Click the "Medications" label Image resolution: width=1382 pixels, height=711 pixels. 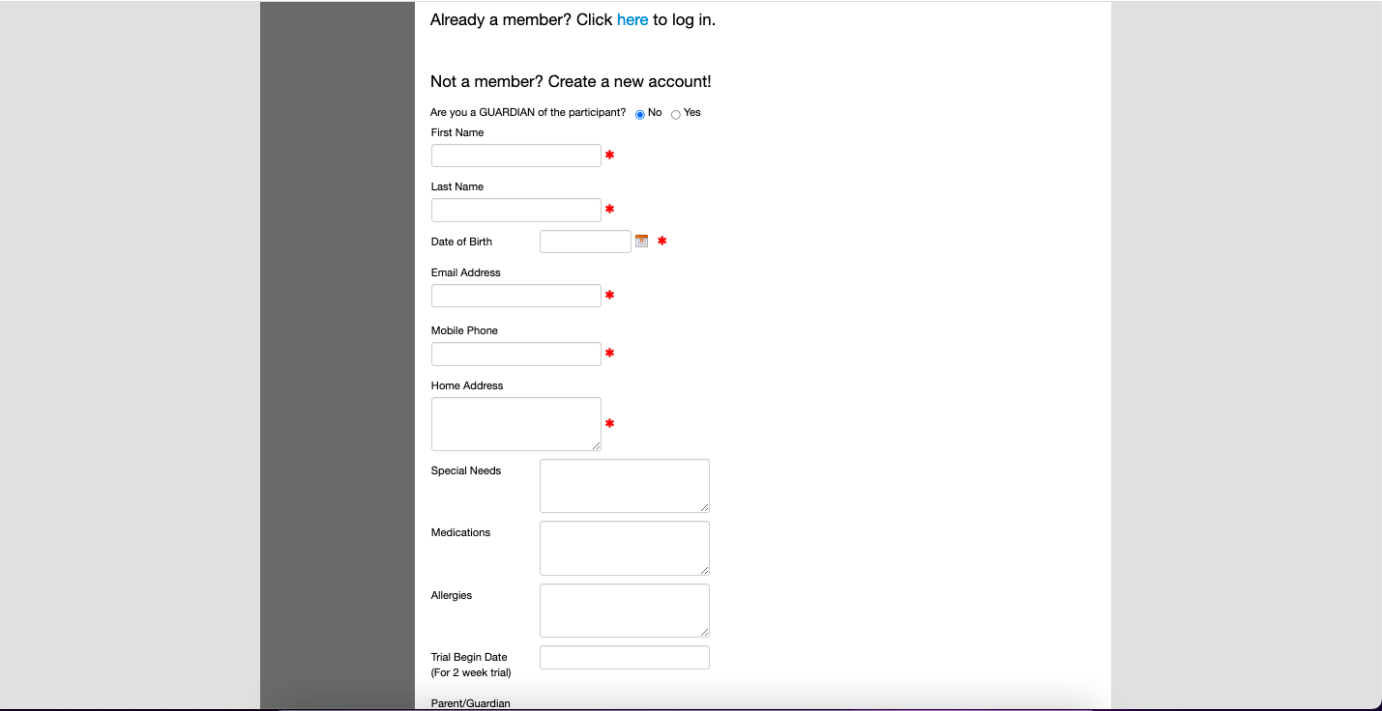tap(460, 532)
